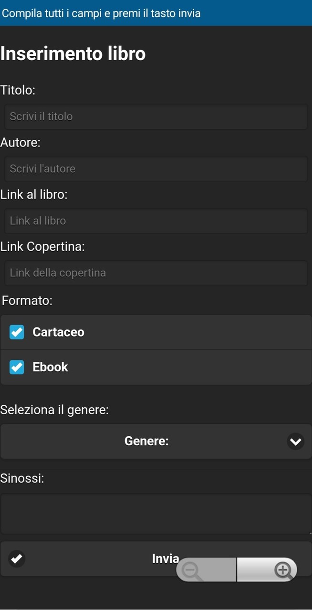Screen dimensions: 312x611
Task: Click the blue checkmark in the Ebook box
Action: coord(16,367)
